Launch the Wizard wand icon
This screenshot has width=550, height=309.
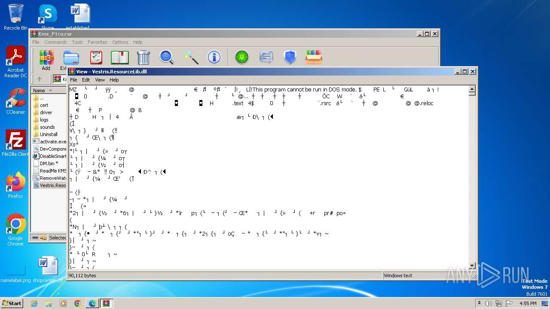190,57
